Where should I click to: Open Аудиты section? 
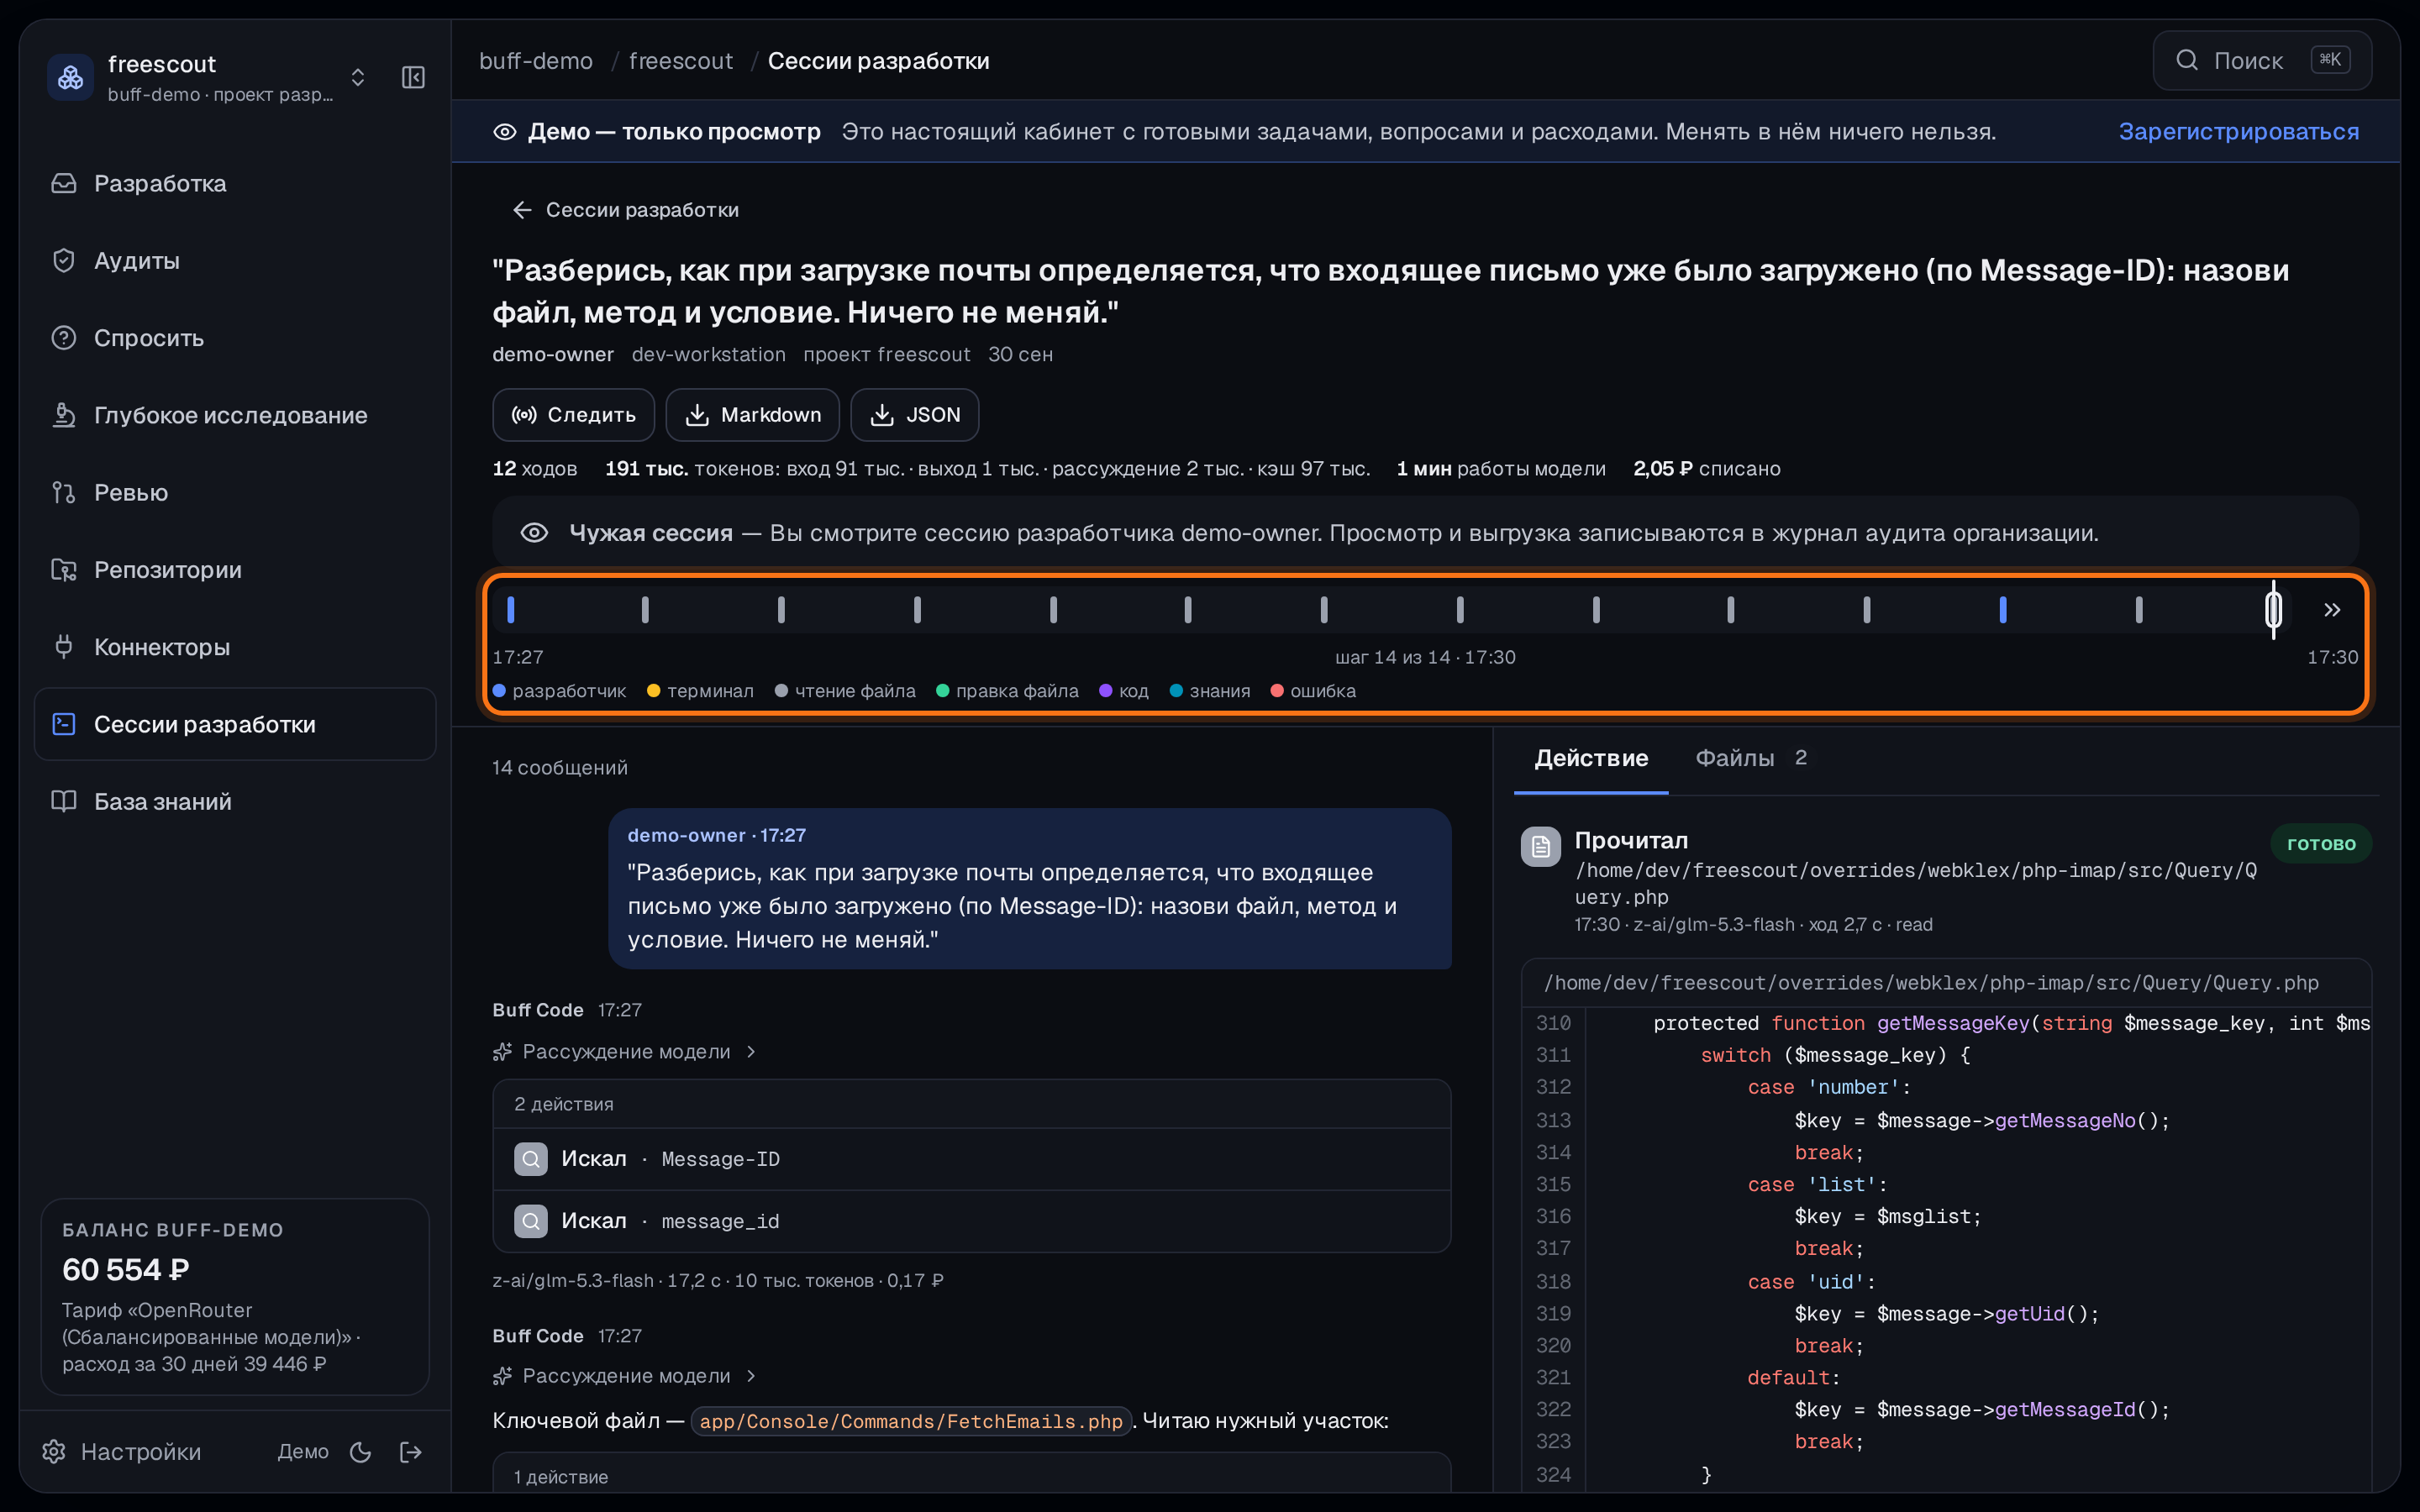click(235, 260)
